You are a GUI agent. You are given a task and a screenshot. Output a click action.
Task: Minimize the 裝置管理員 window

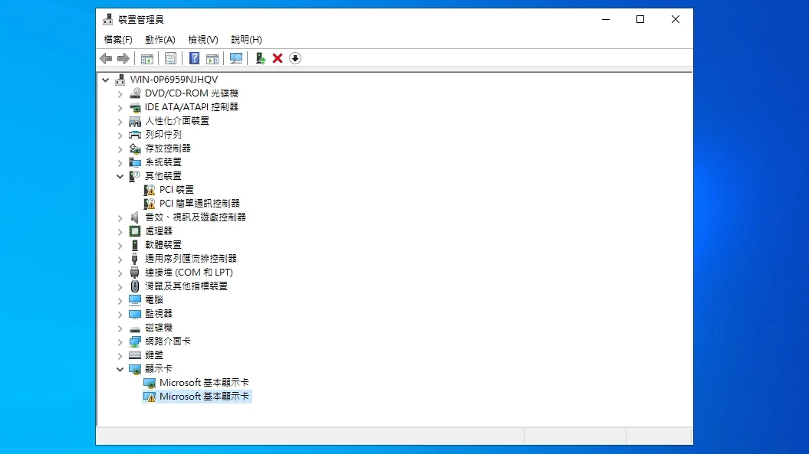click(x=606, y=20)
